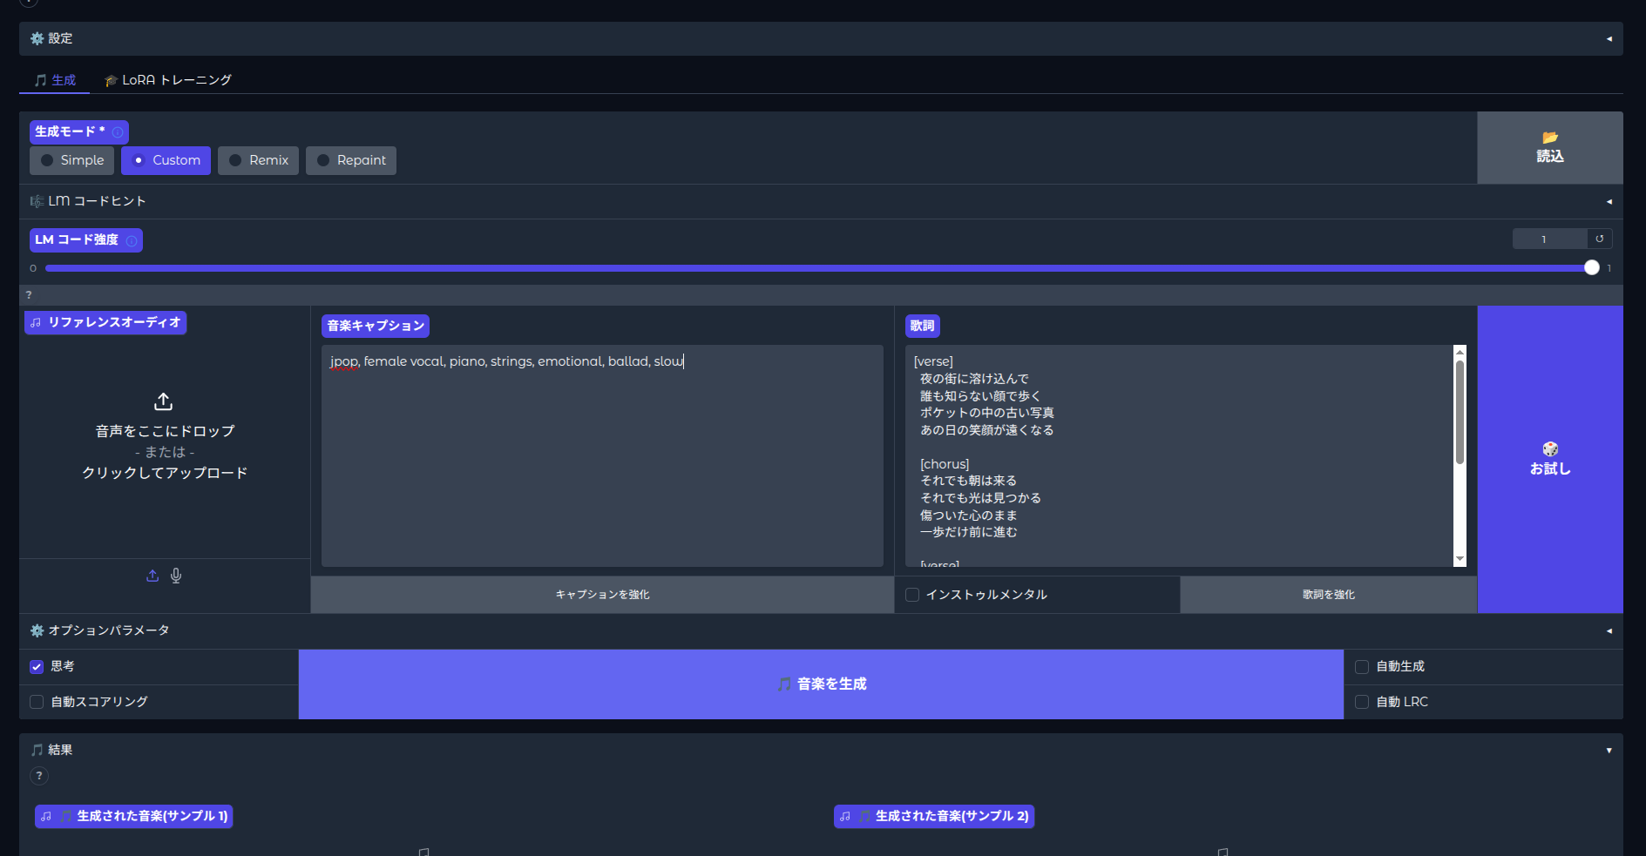Expand the オプションパラメータ section
This screenshot has height=856, width=1646.
[x=821, y=630]
